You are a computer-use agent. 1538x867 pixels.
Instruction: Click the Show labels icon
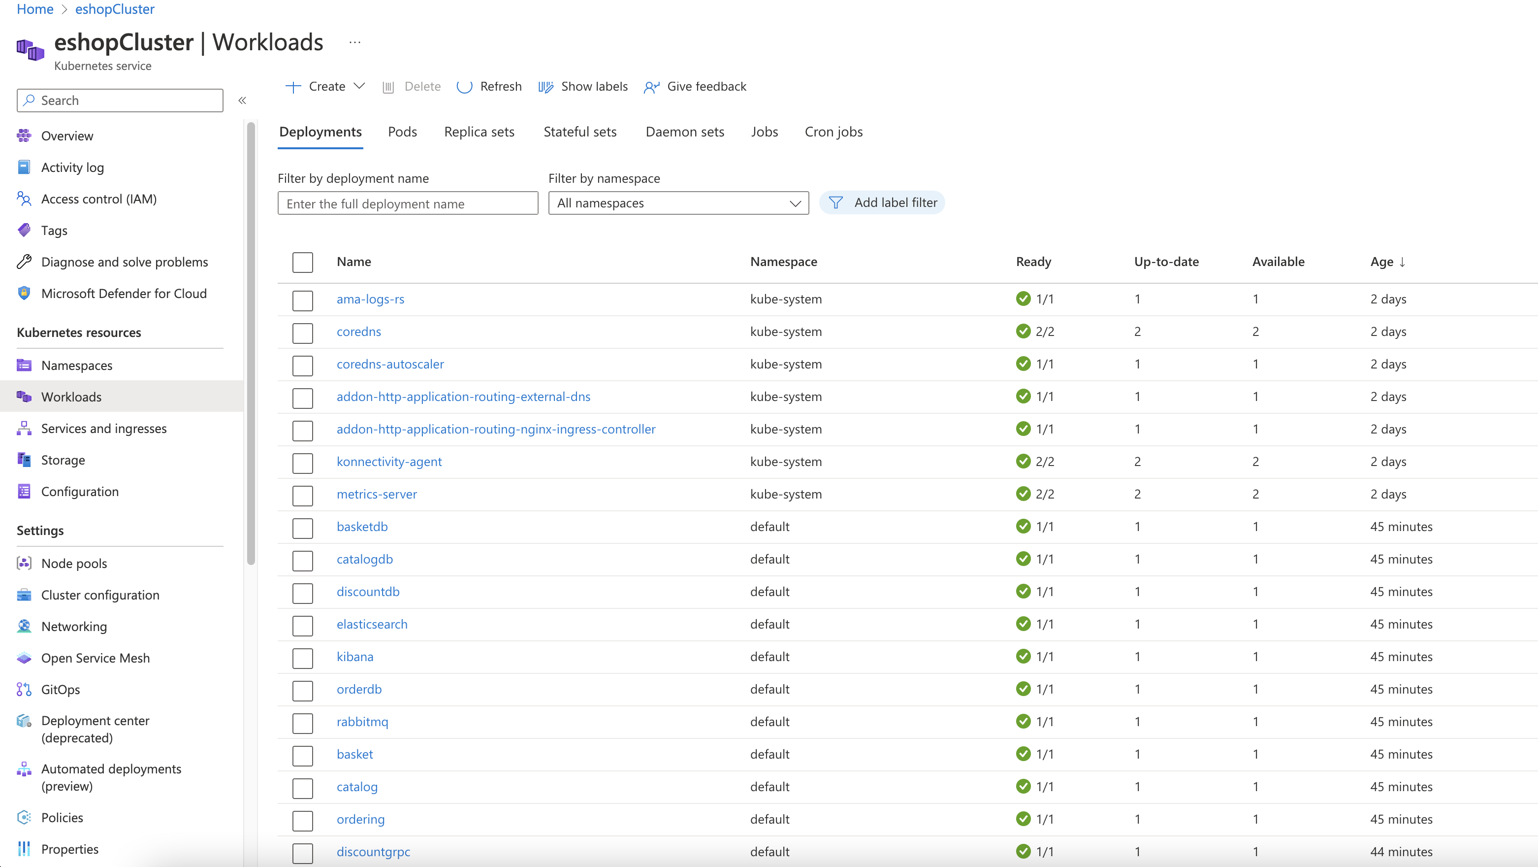545,87
